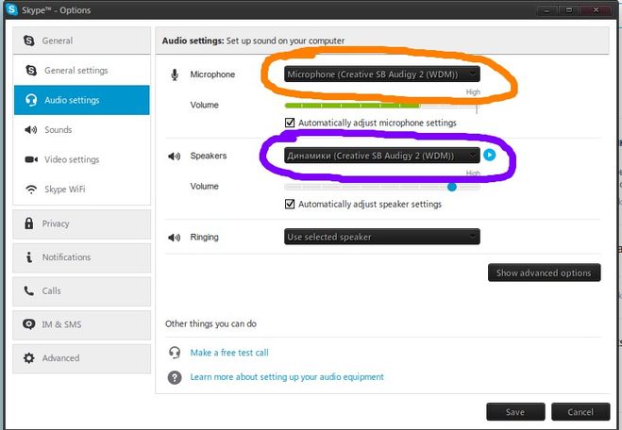
Task: Click the chat bubble icon by IM & SMS
Action: point(29,324)
